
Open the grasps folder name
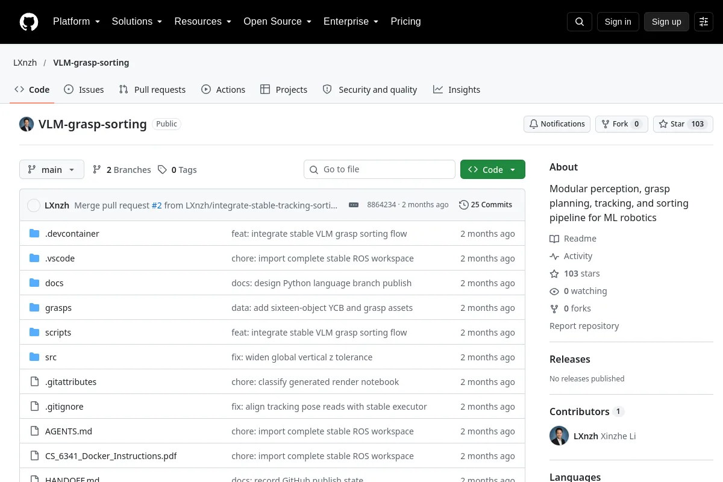coord(58,308)
